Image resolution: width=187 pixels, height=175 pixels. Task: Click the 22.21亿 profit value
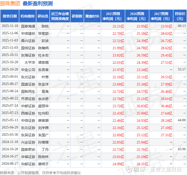click(x=118, y=26)
